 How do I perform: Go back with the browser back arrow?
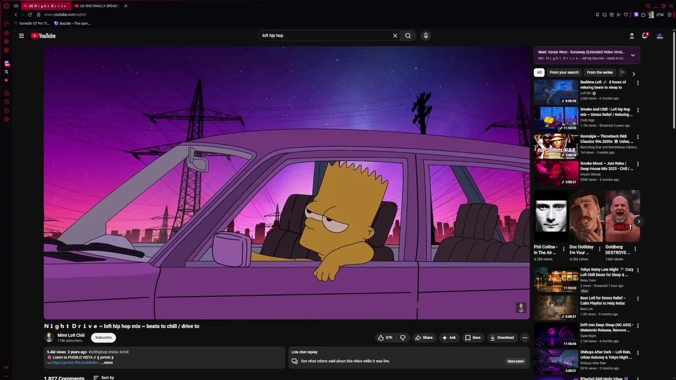point(16,15)
